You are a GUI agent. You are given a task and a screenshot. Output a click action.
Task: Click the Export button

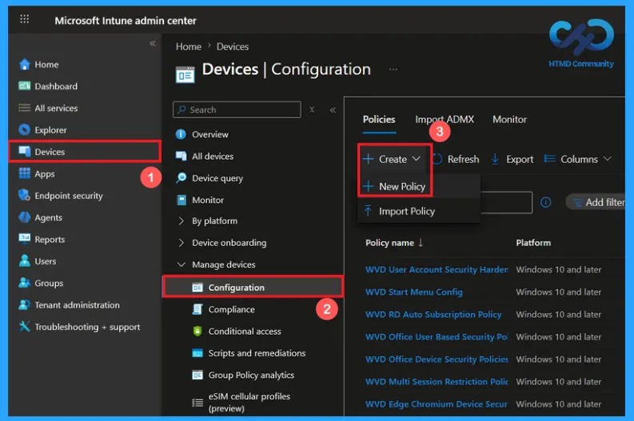click(512, 159)
